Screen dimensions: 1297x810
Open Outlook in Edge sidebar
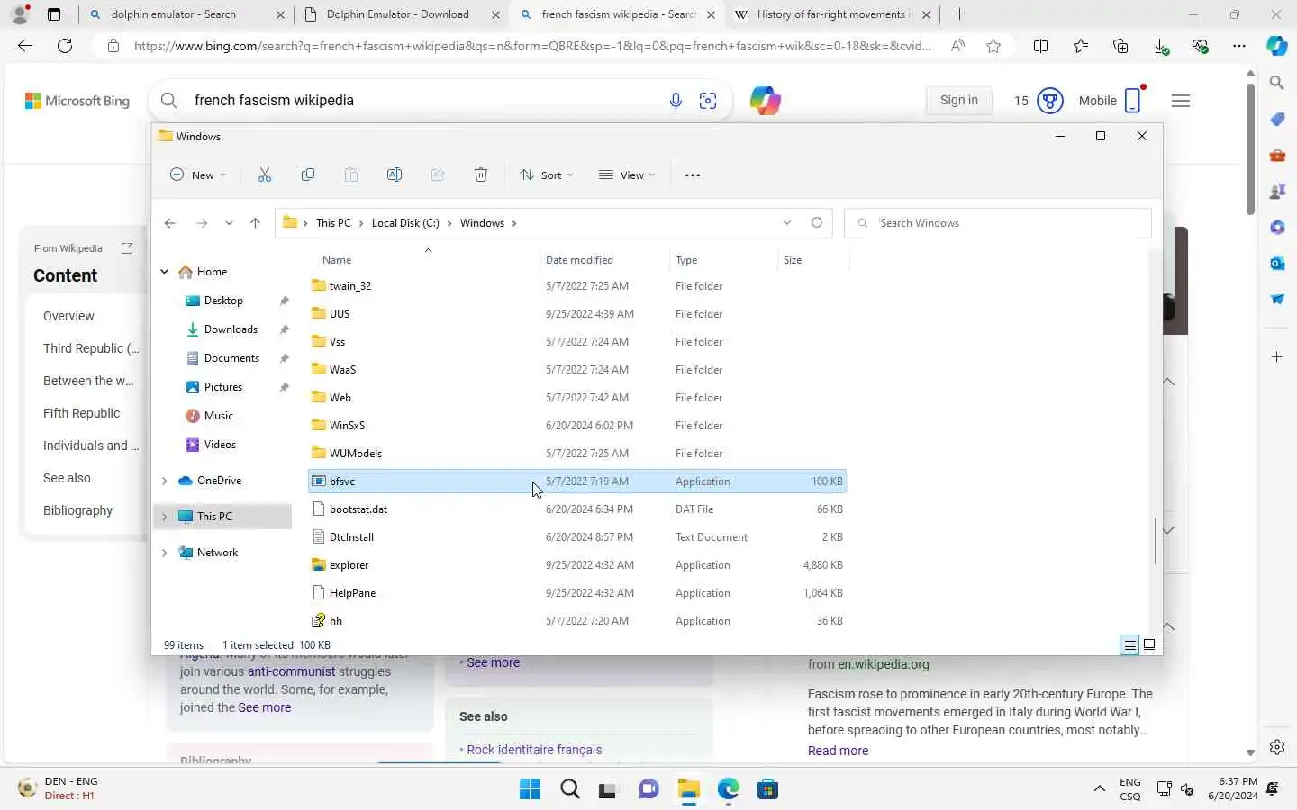click(x=1277, y=263)
